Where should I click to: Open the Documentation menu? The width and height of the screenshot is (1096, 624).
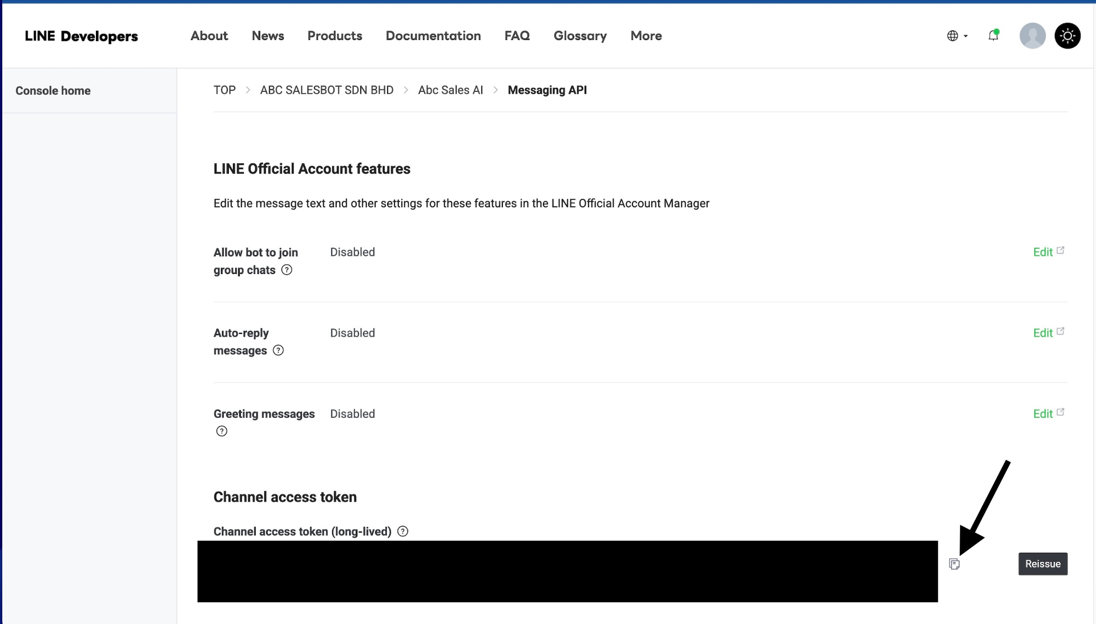433,35
